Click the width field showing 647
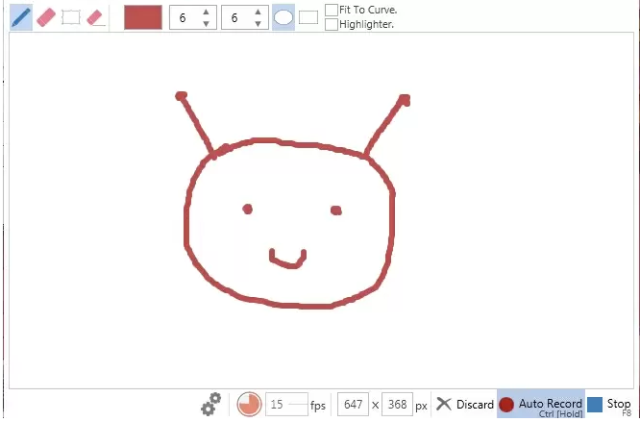Screen dimensions: 640x422 point(353,404)
